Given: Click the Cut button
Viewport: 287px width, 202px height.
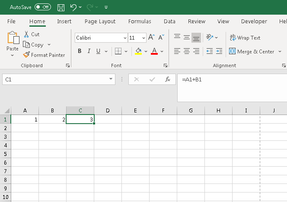Looking at the screenshot, I should coord(32,34).
